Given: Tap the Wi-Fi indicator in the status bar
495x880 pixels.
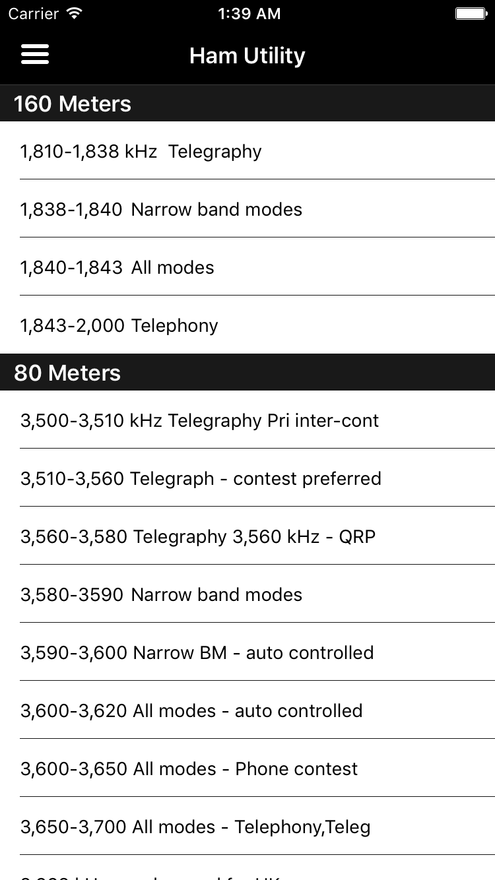Looking at the screenshot, I should coord(73,13).
